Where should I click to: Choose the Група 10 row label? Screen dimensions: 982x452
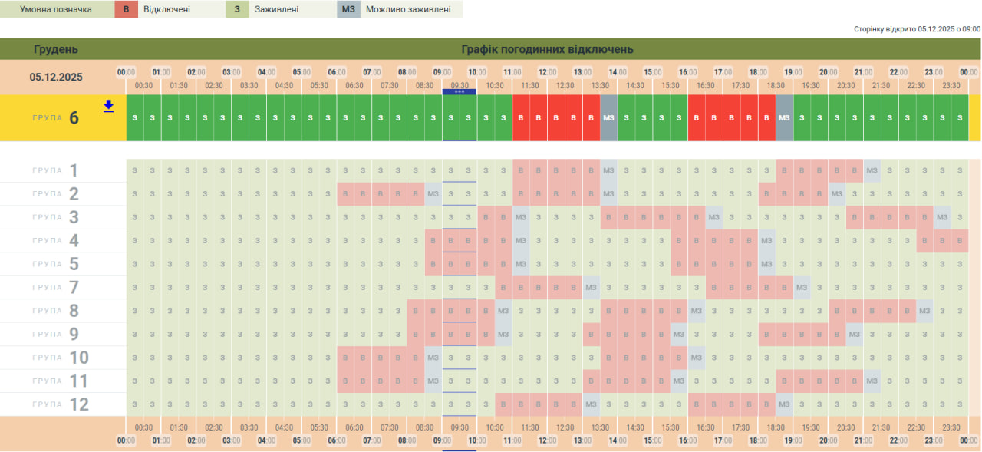pos(57,358)
